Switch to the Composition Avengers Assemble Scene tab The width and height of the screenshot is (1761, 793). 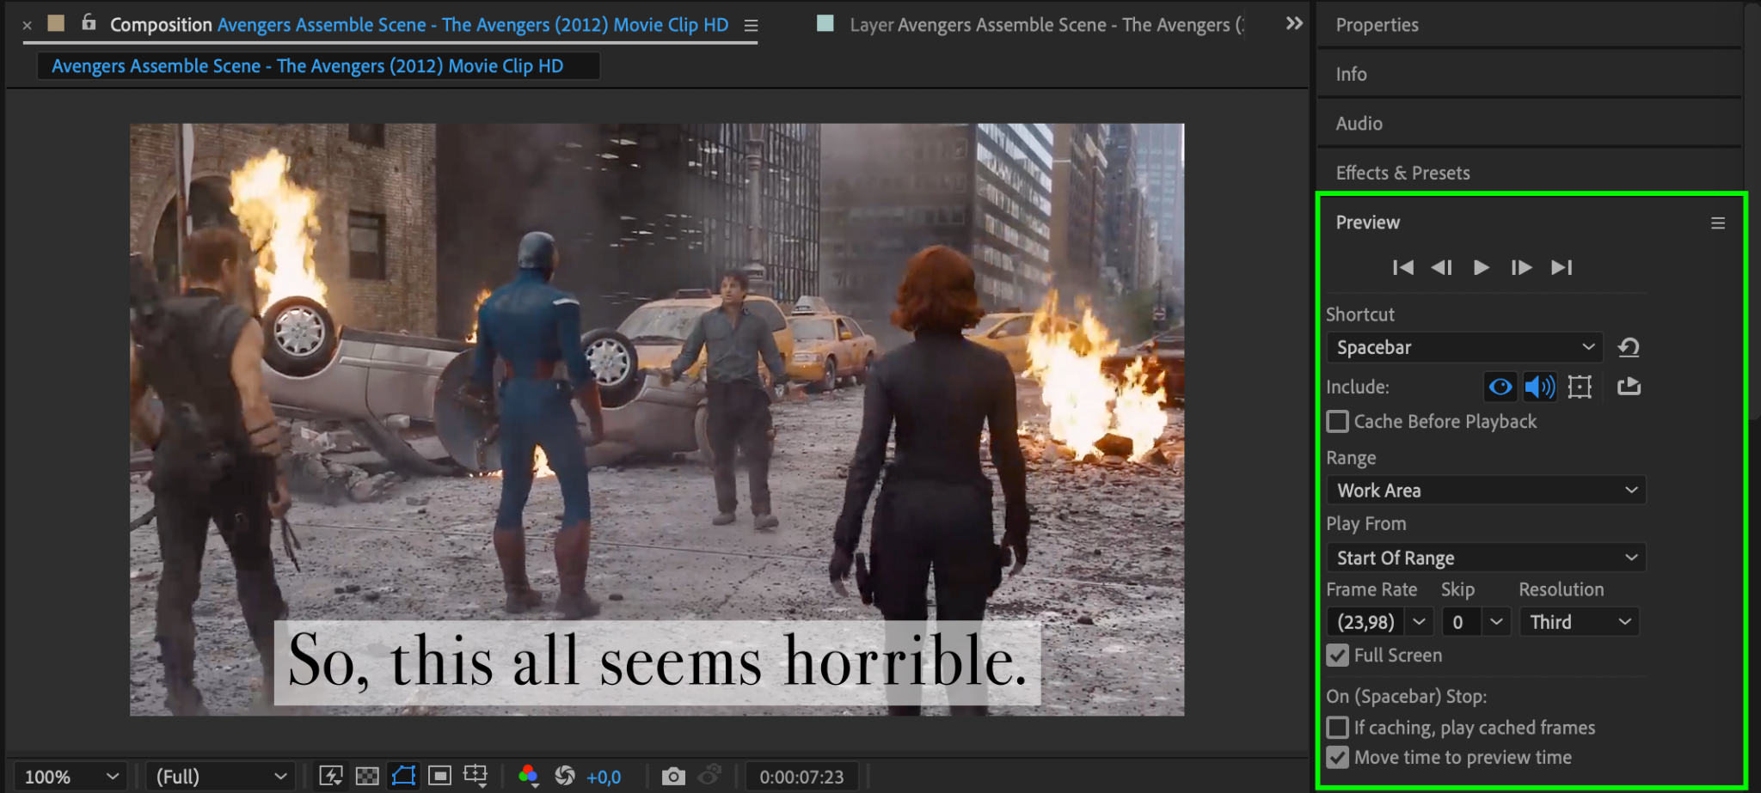[419, 25]
